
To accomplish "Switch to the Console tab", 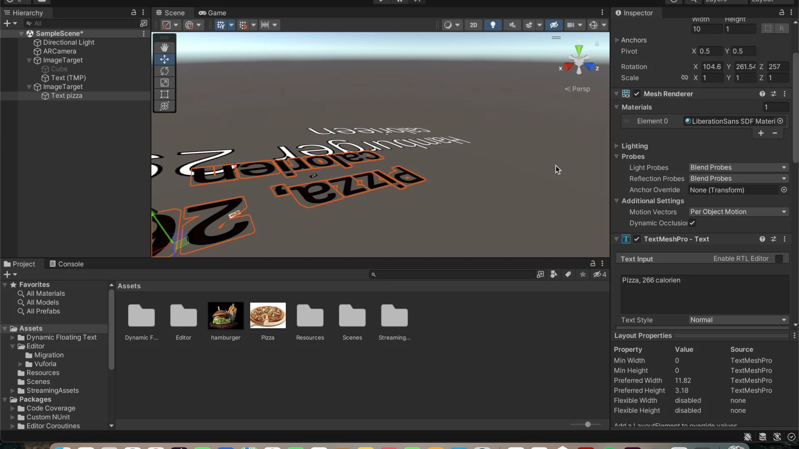I will point(70,264).
